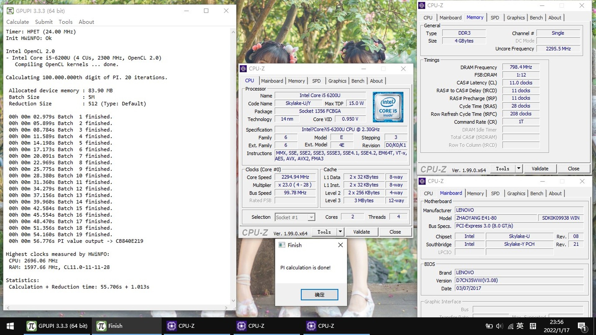This screenshot has height=335, width=596.
Task: Select CPU tab in center CPU-Z window
Action: tap(250, 80)
